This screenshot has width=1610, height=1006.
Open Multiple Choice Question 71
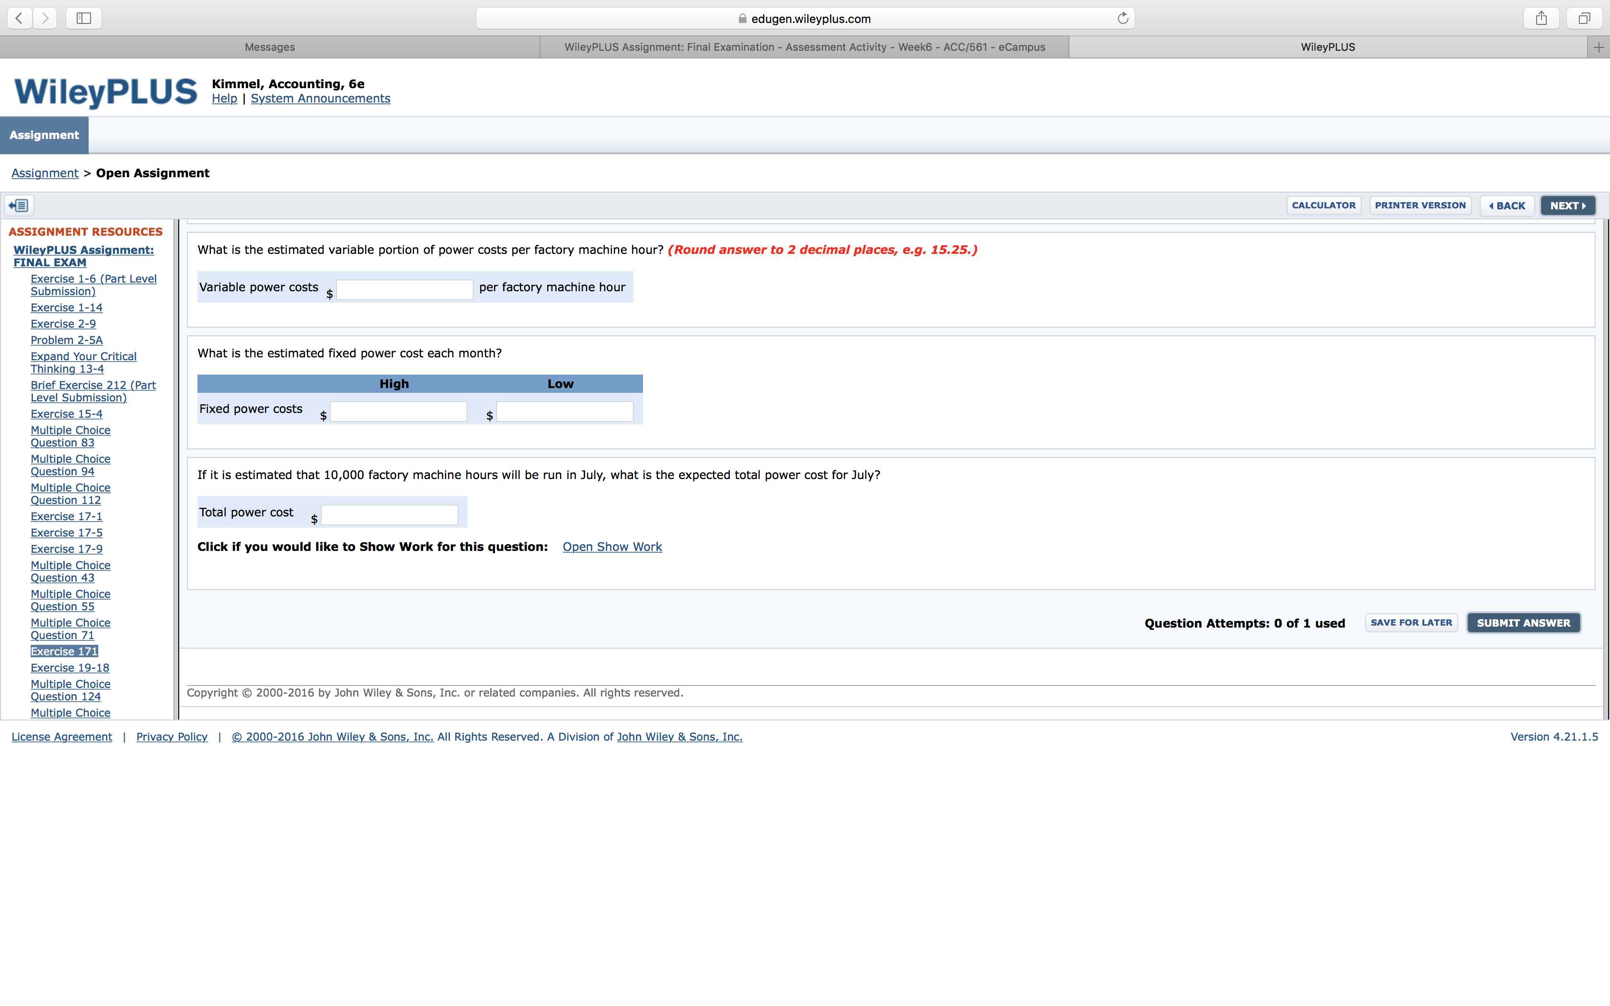point(70,629)
